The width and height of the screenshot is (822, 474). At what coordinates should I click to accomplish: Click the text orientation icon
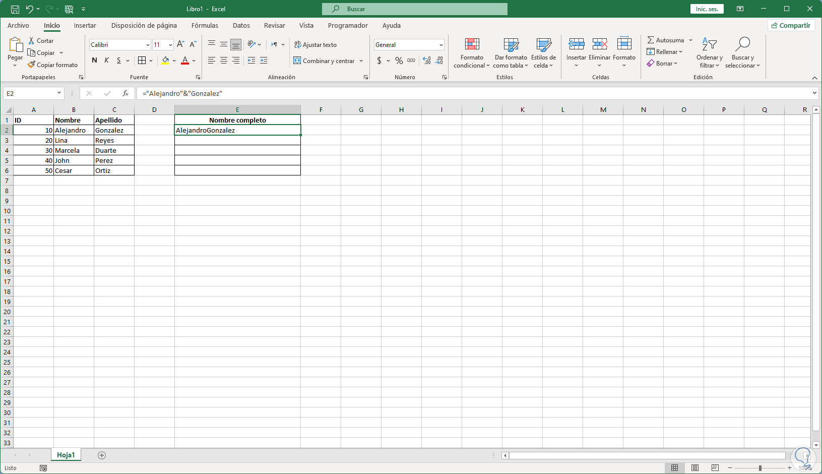coord(251,44)
